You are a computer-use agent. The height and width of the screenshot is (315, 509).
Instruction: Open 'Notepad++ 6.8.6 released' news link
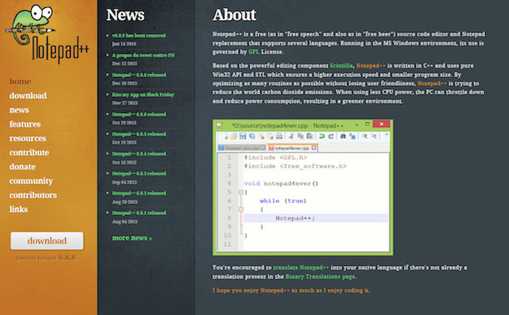139,114
